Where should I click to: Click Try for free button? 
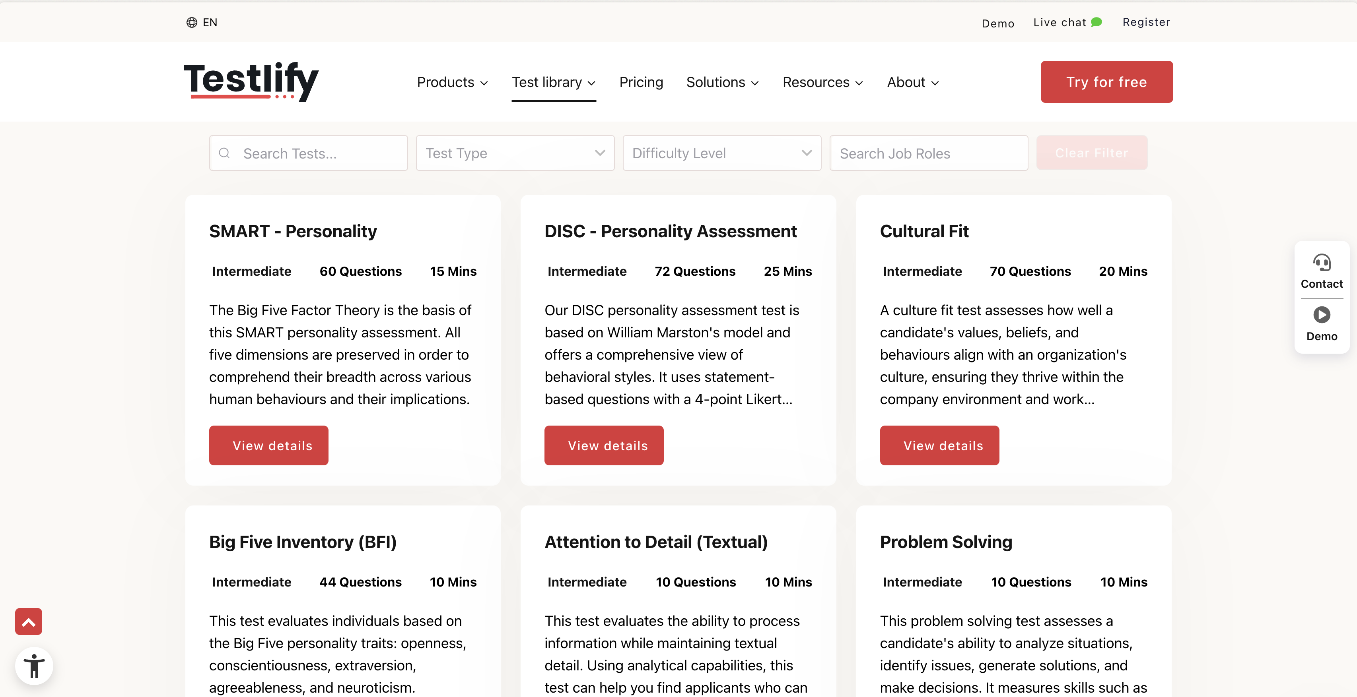tap(1107, 82)
